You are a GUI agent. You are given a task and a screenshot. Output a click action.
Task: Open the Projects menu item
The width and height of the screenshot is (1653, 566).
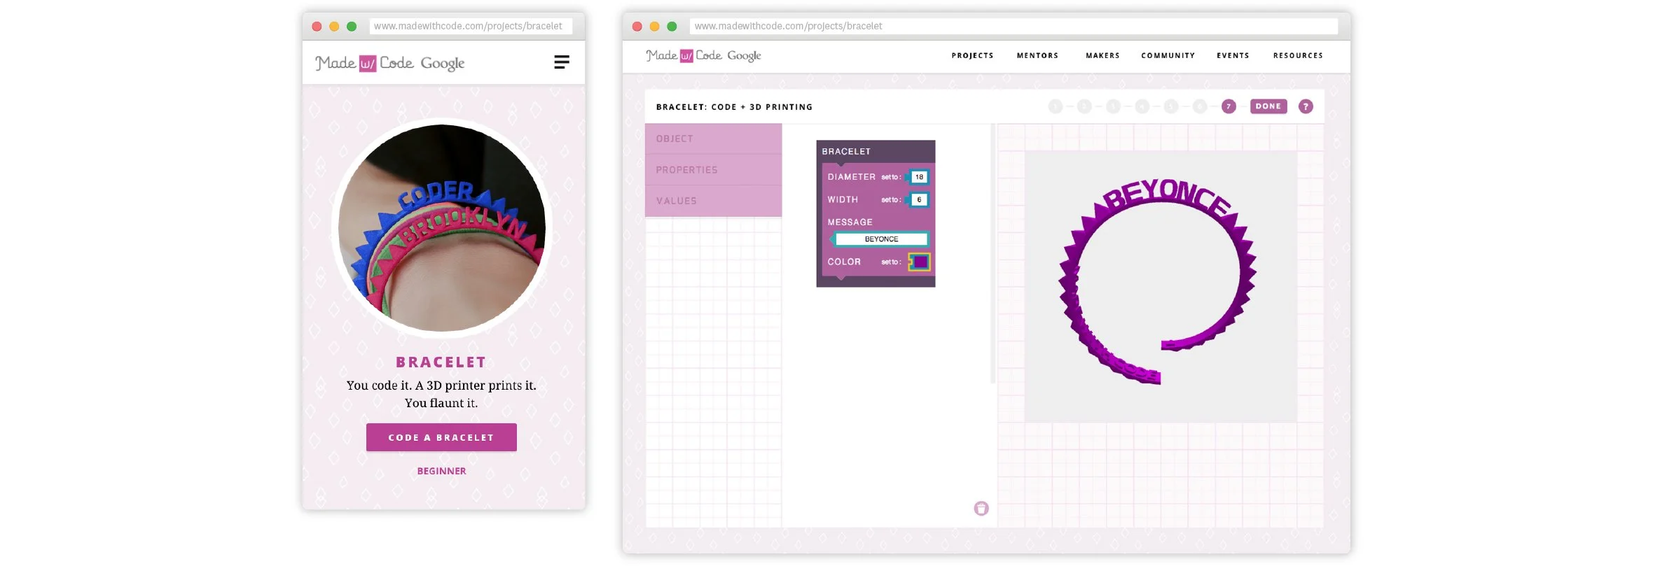click(972, 55)
